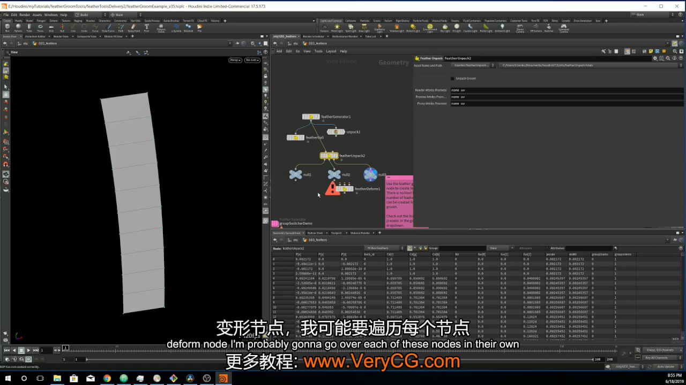This screenshot has height=385, width=686.
Task: Select the Tube shelf tool
Action: coord(29,28)
